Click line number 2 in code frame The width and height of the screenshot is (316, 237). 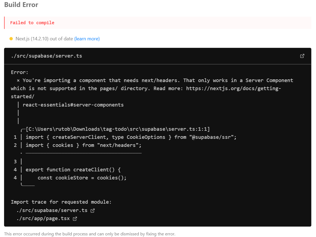[15, 145]
